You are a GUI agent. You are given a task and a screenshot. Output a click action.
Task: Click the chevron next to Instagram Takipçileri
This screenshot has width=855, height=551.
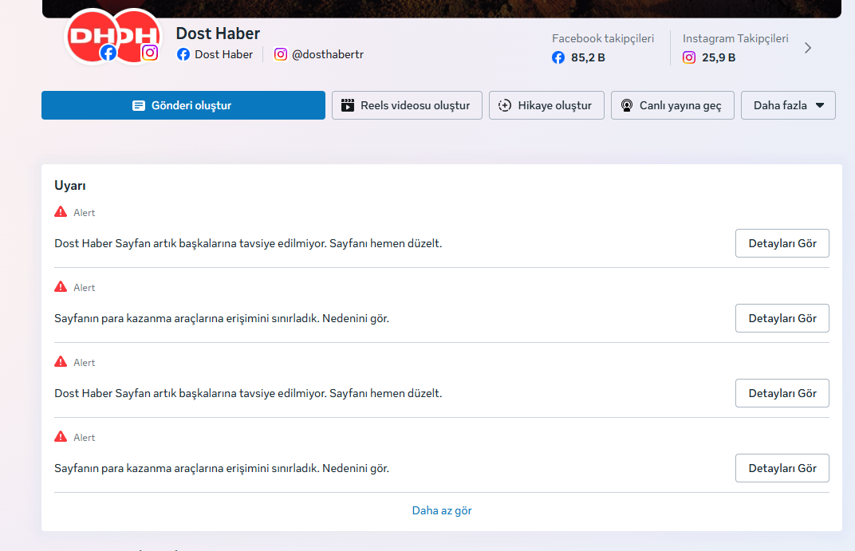(x=808, y=48)
